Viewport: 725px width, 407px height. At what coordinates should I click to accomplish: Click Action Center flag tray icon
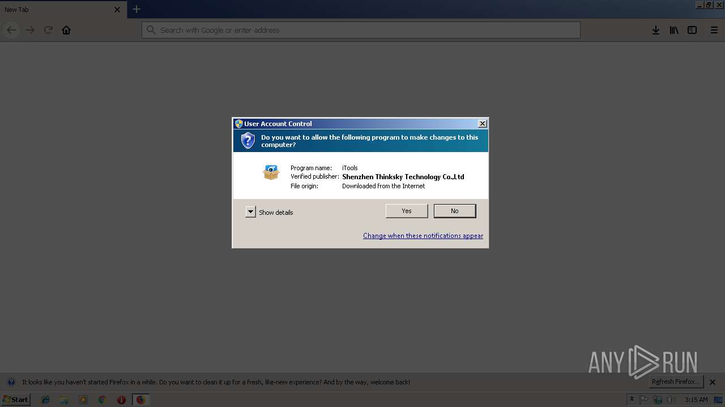[645, 400]
